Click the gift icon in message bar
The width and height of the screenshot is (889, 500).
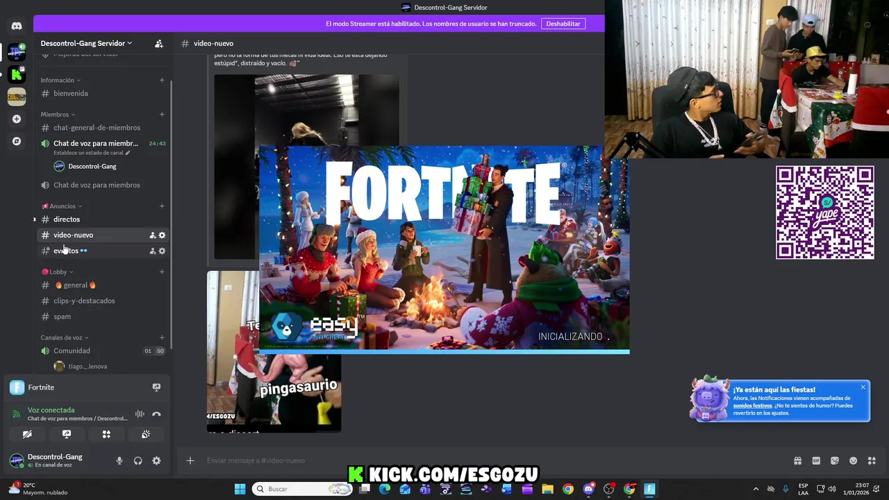[x=797, y=460]
